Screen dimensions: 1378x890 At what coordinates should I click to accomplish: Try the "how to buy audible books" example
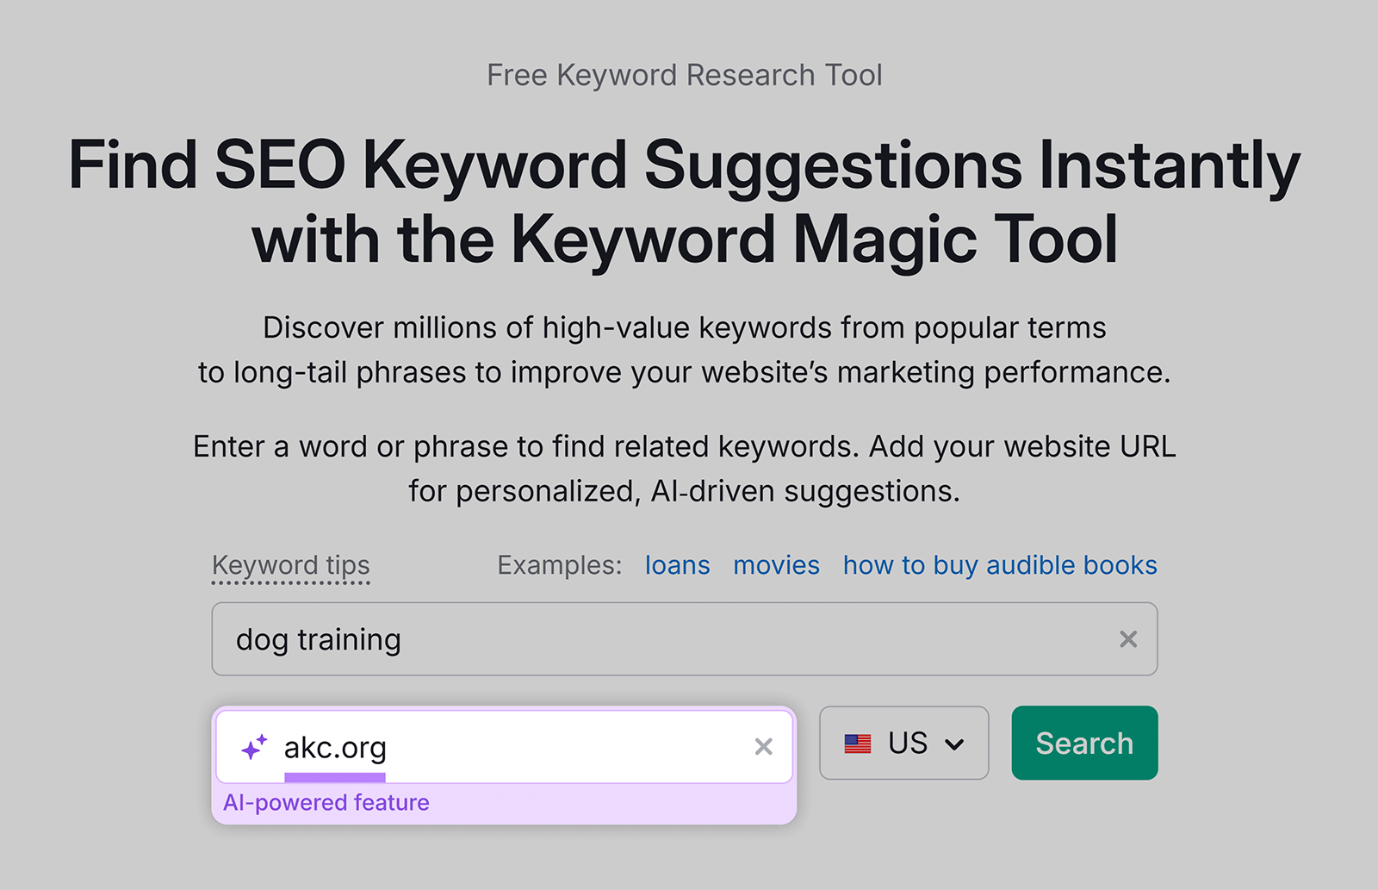pyautogui.click(x=999, y=565)
